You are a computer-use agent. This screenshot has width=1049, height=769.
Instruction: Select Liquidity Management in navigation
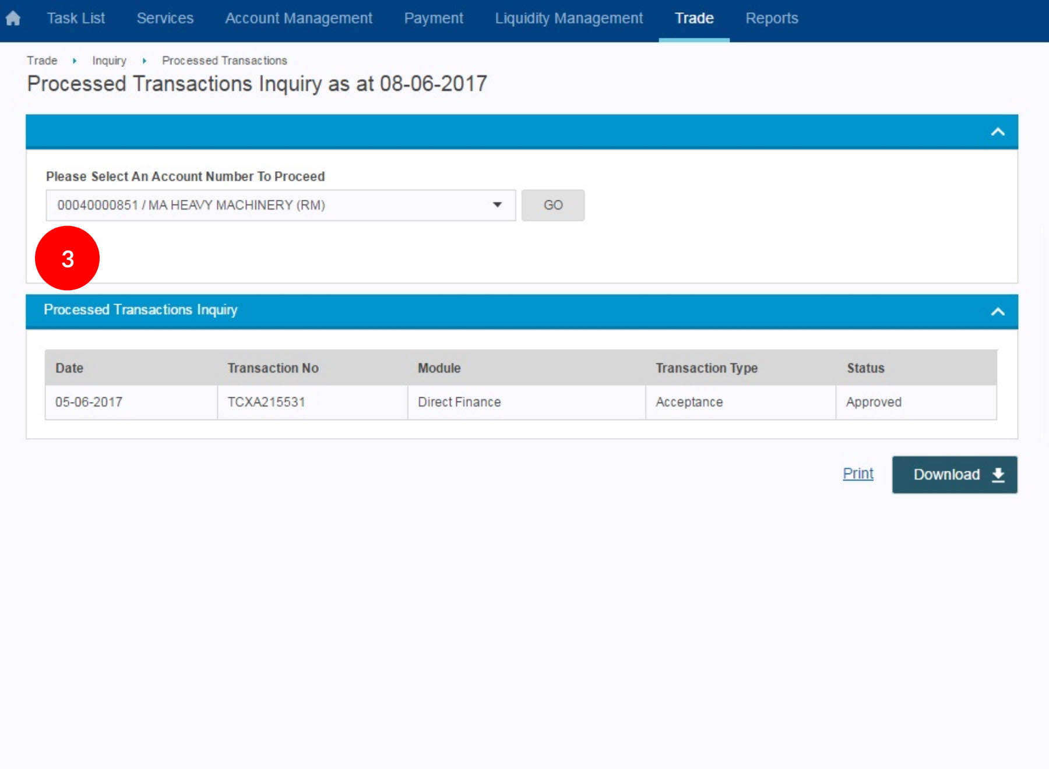coord(569,19)
